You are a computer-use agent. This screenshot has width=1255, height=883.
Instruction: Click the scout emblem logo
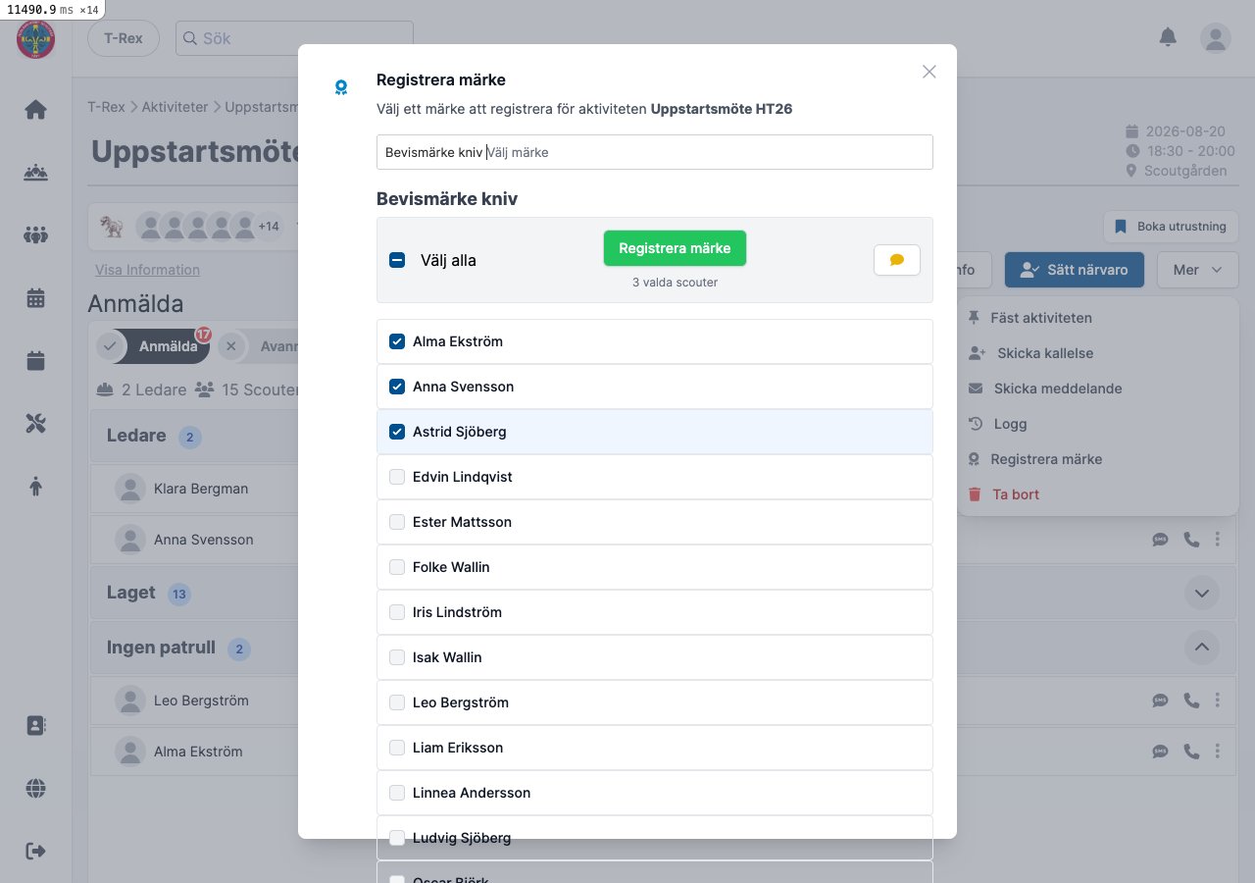[36, 39]
